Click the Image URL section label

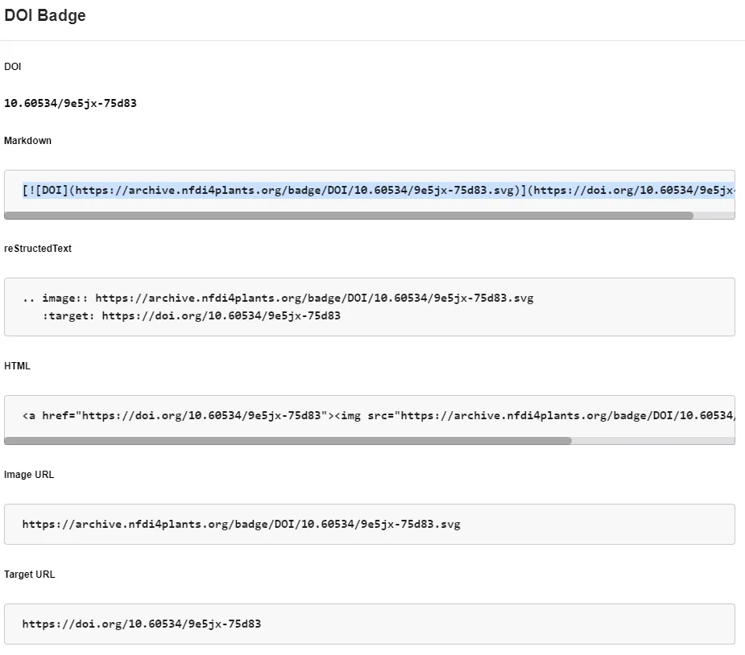coord(29,475)
